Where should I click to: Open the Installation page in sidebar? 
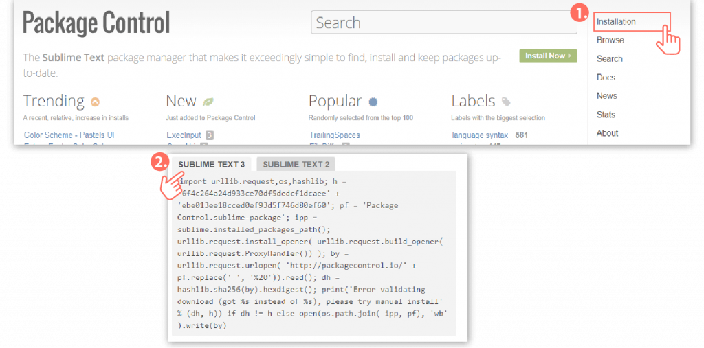coord(616,22)
